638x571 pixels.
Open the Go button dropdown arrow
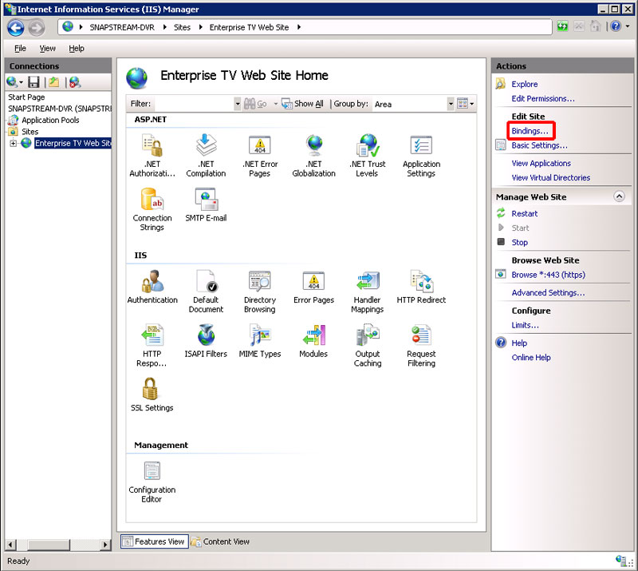pyautogui.click(x=275, y=104)
